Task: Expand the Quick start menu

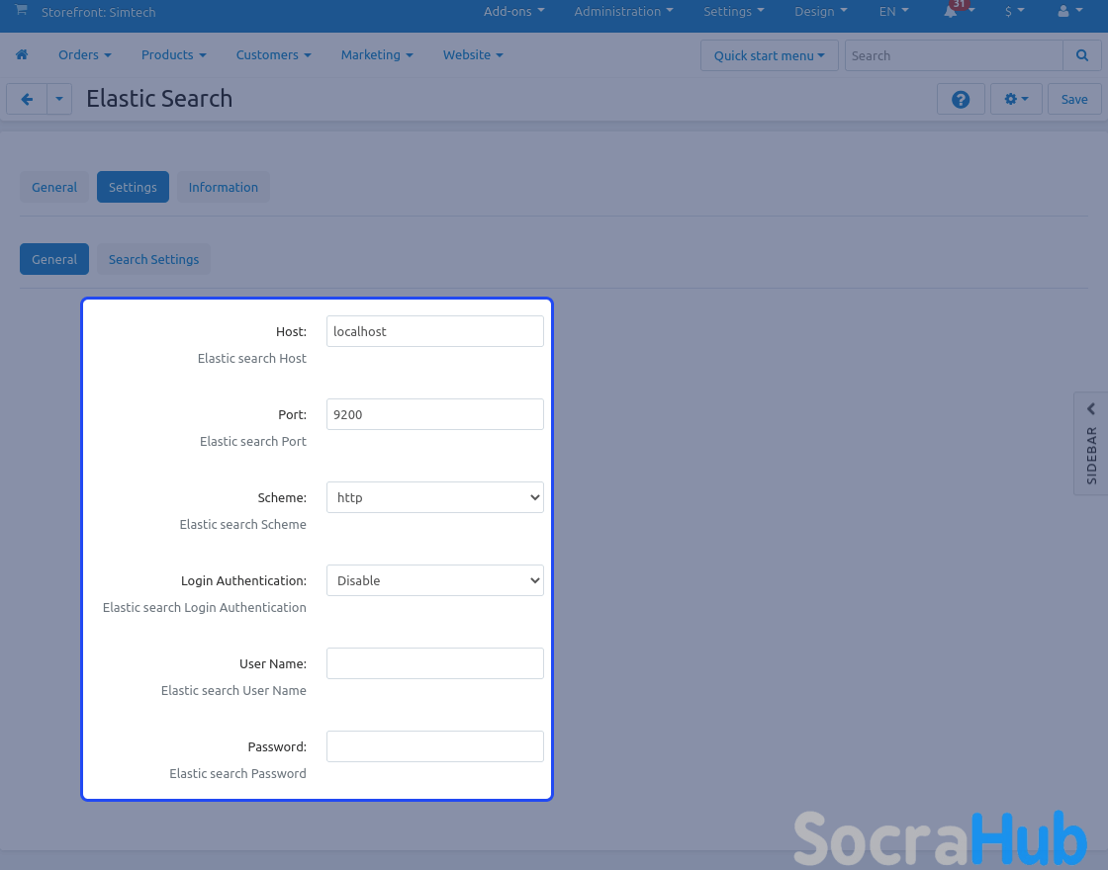Action: coord(769,55)
